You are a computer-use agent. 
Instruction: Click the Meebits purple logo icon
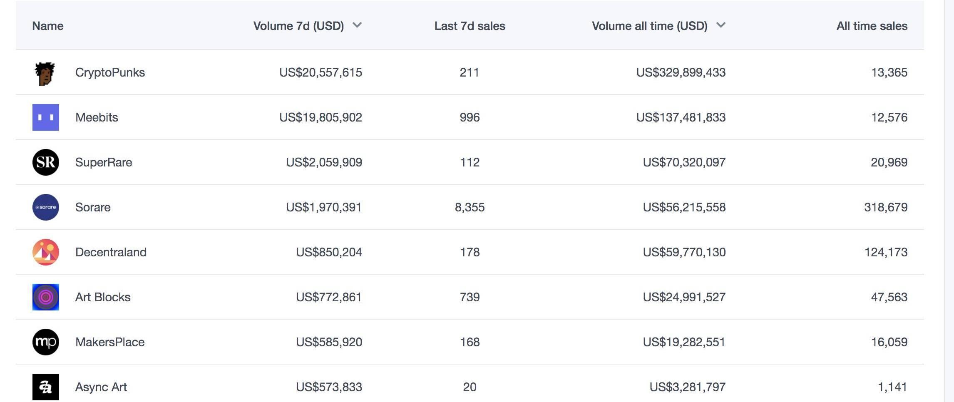pyautogui.click(x=46, y=117)
